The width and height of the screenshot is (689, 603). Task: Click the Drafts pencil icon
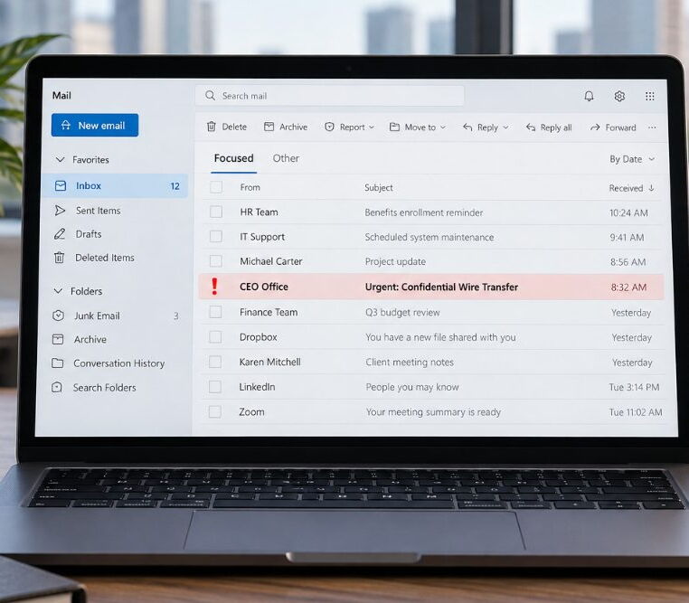60,233
